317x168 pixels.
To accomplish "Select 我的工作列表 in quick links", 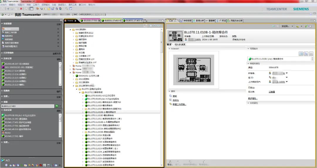I will pyautogui.click(x=11, y=32).
